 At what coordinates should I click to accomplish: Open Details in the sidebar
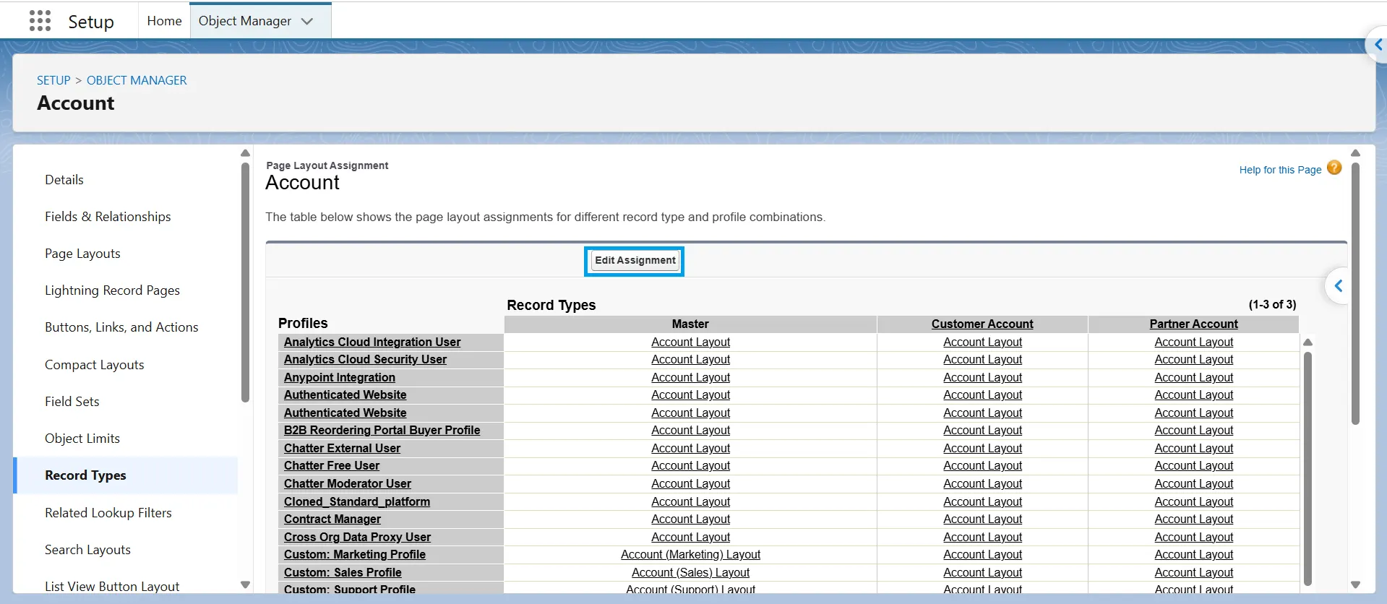[64, 180]
